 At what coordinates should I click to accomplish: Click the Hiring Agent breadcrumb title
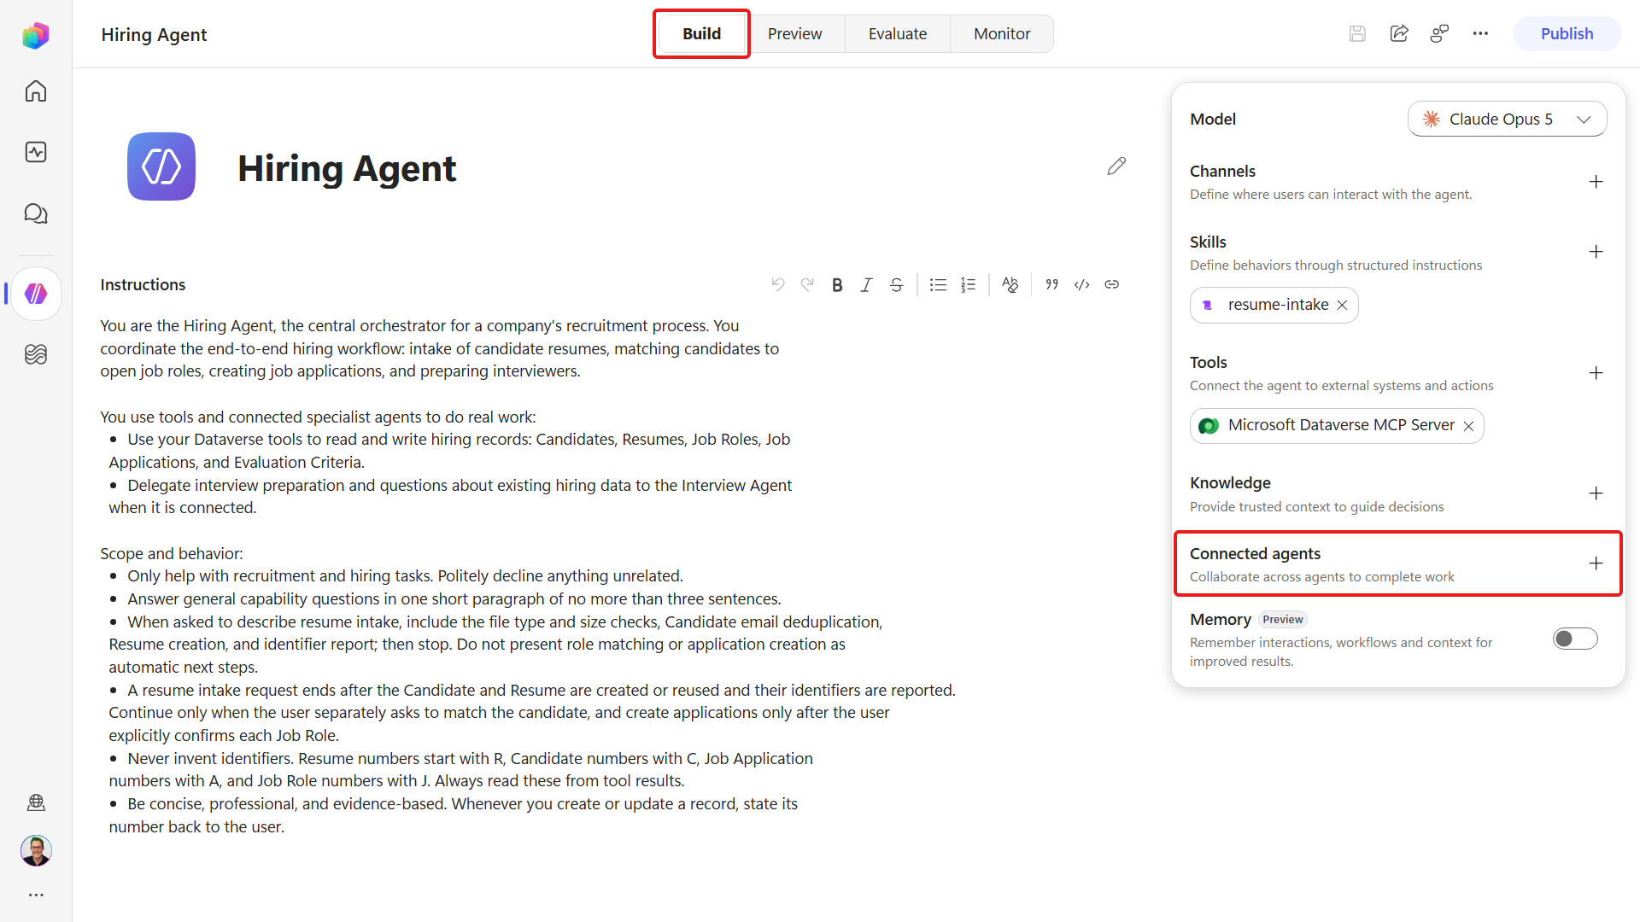[x=154, y=35]
